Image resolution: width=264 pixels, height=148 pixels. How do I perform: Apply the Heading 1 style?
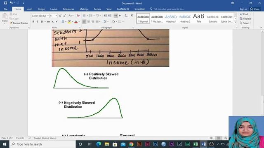171,18
